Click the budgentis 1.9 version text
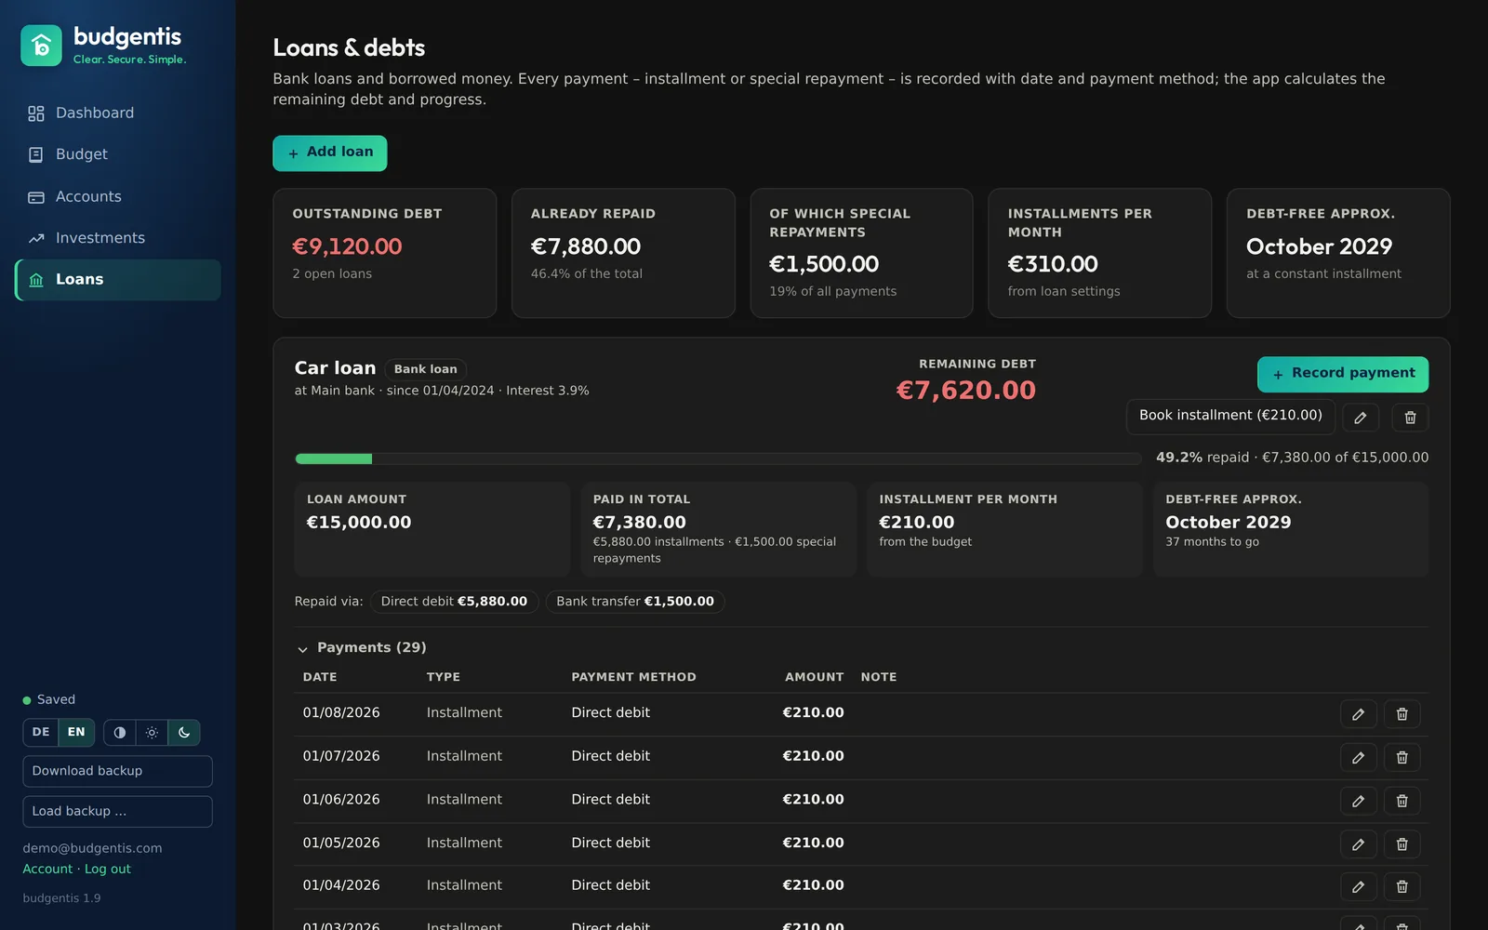The height and width of the screenshot is (930, 1488). point(61,898)
